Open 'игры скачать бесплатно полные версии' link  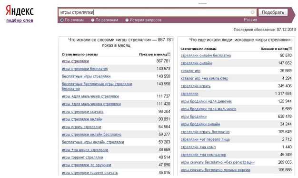pos(215,170)
